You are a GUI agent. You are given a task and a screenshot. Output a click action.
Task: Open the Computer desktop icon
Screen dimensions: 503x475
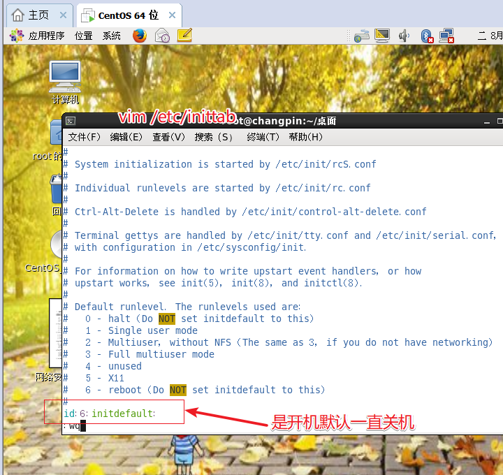(x=65, y=77)
